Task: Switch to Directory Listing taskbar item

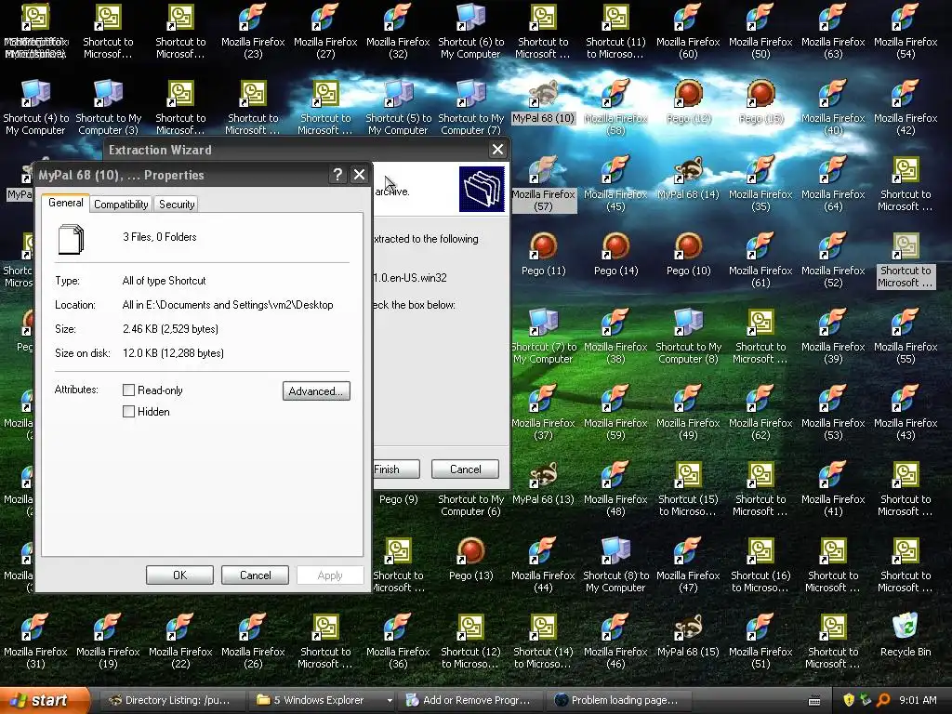Action: (171, 700)
